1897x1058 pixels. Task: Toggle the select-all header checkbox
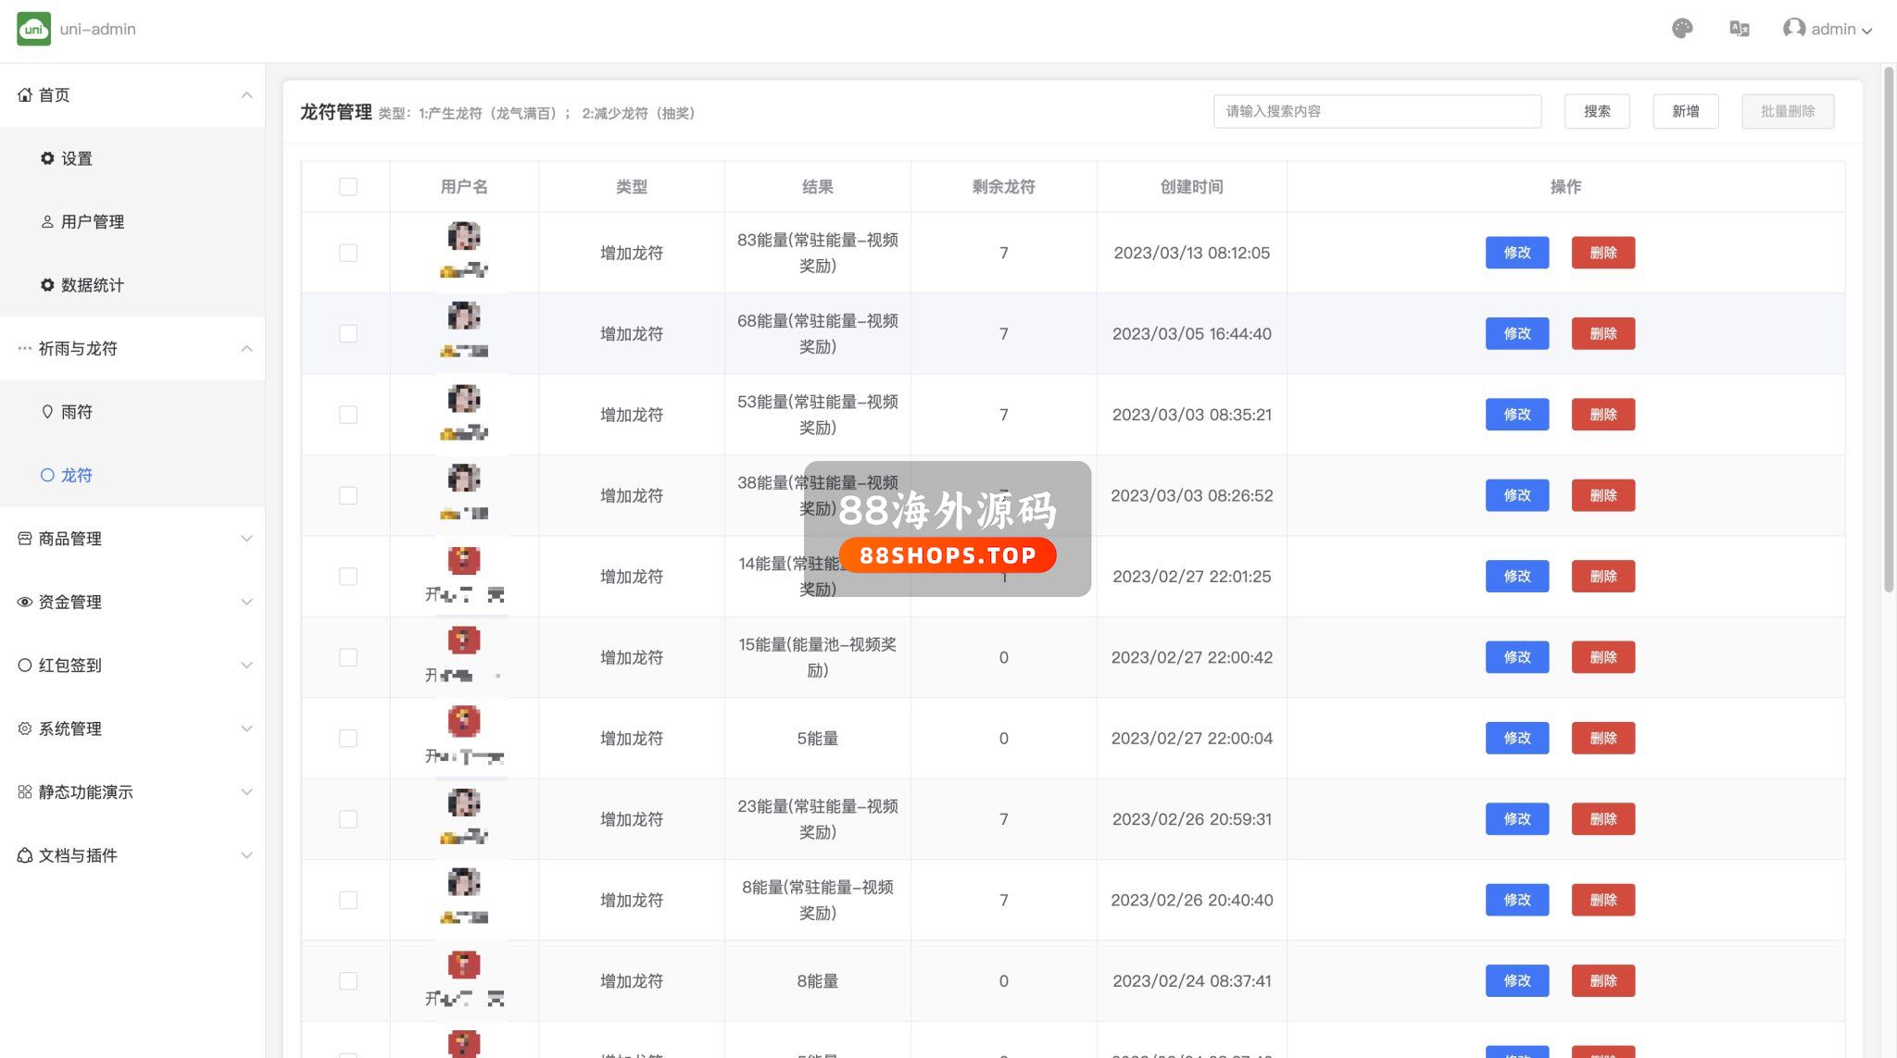click(348, 187)
